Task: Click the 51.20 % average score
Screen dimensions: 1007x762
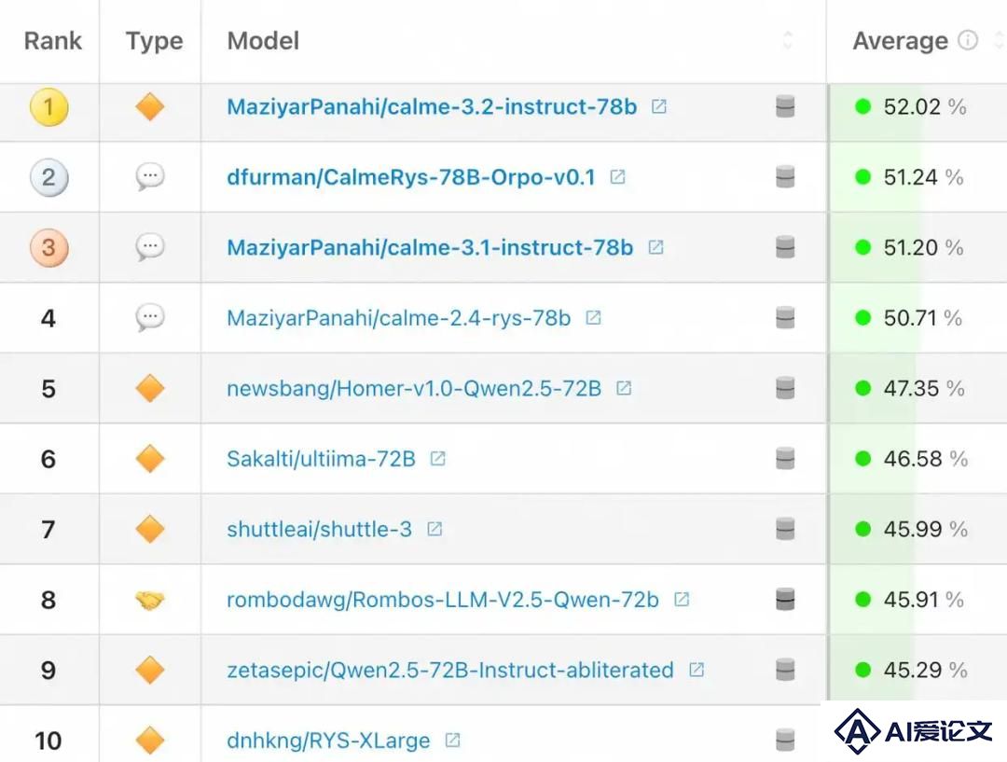Action: [923, 247]
